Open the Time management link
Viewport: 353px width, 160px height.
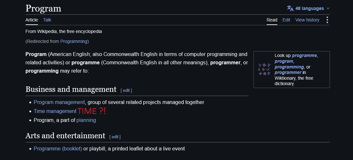pos(55,111)
